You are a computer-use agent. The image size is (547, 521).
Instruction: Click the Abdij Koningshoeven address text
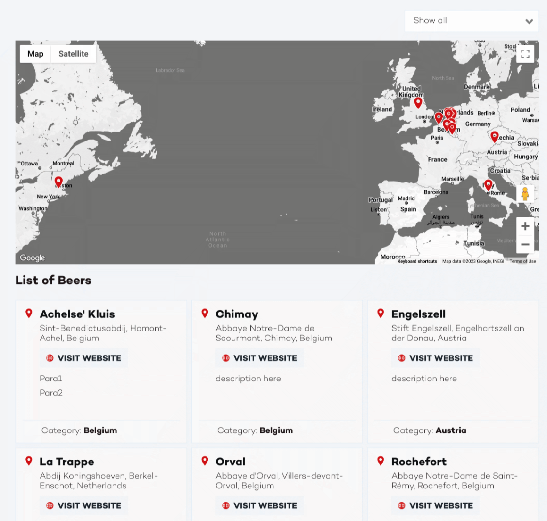(99, 480)
